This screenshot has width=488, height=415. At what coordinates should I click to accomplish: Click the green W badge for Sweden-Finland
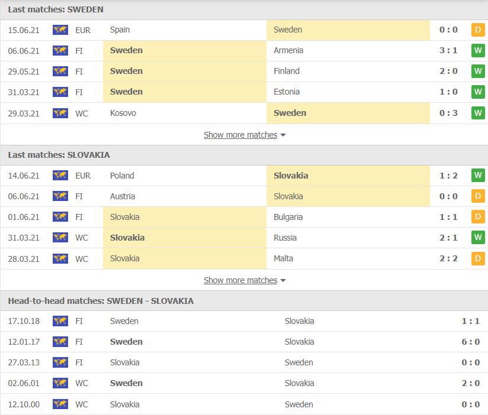478,71
